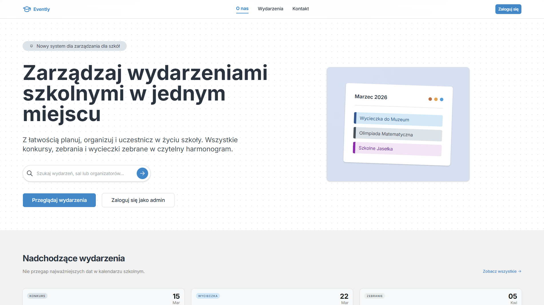Open the O nas nav tab
The image size is (544, 305).
tap(242, 9)
